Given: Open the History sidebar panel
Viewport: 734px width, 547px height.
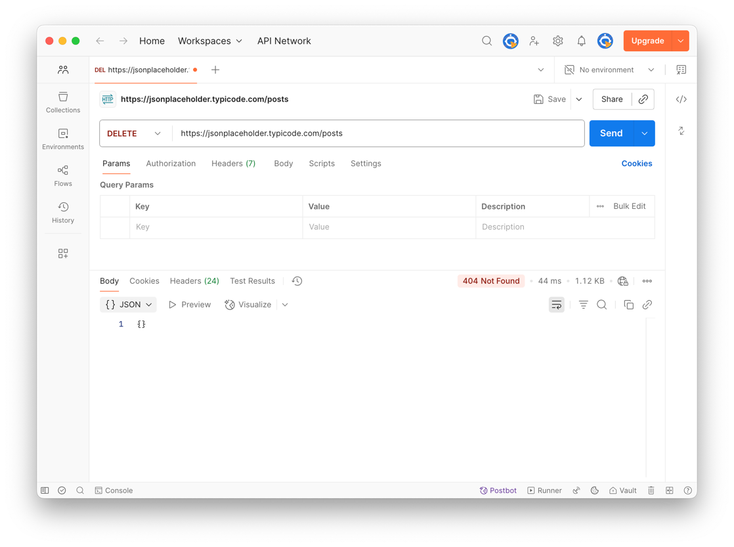Looking at the screenshot, I should (63, 213).
